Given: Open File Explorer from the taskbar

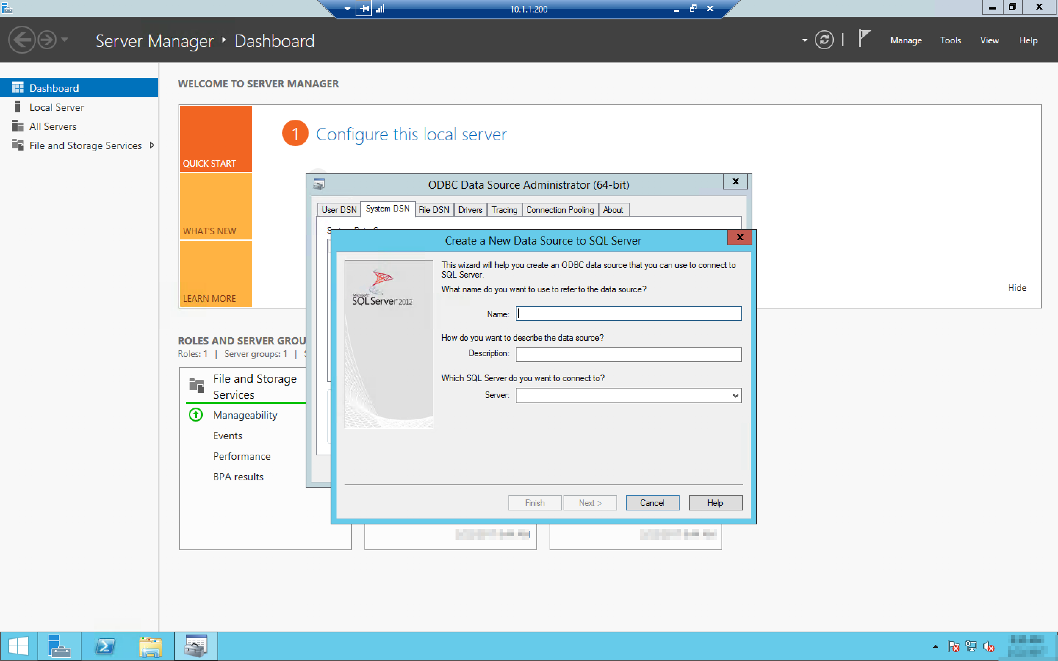Looking at the screenshot, I should point(150,646).
